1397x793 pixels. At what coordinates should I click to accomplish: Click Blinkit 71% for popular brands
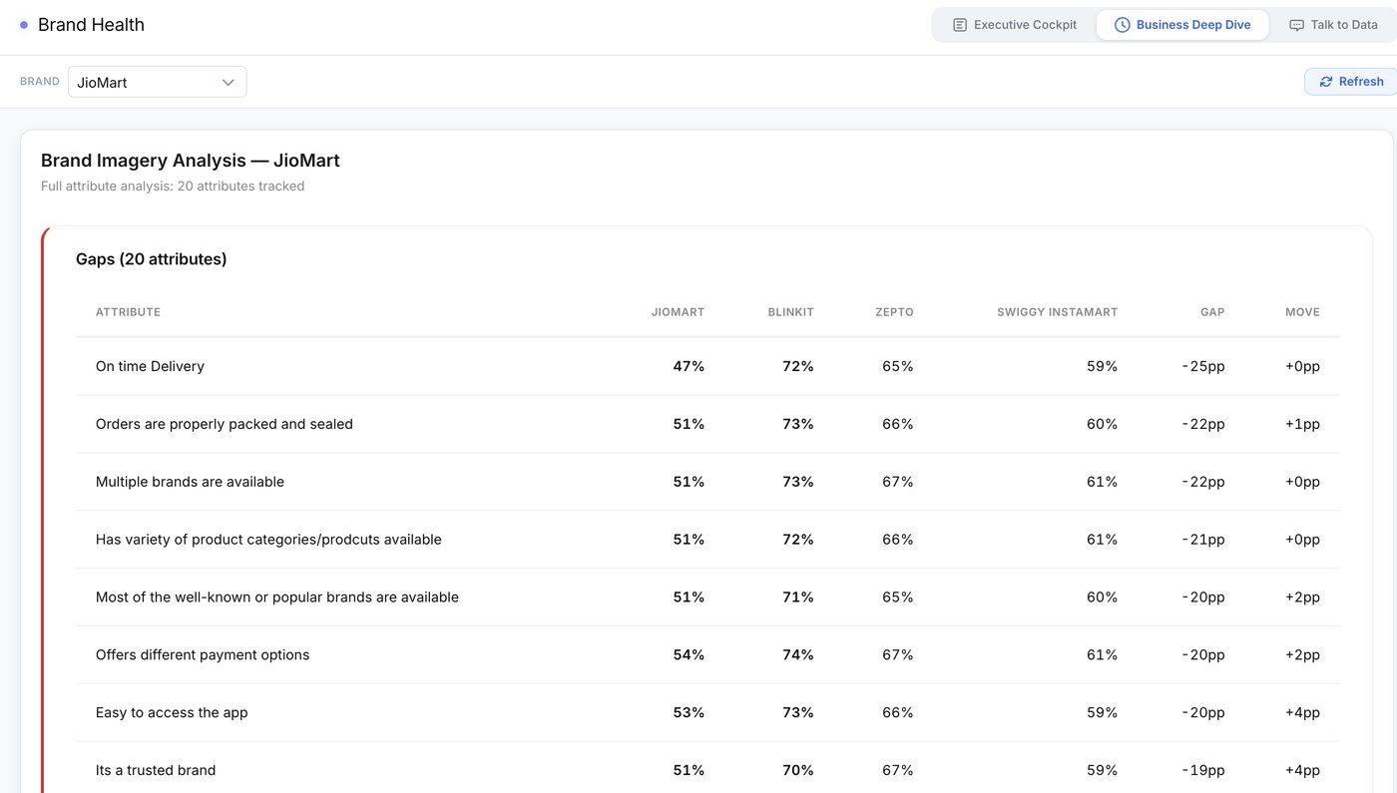pos(798,597)
